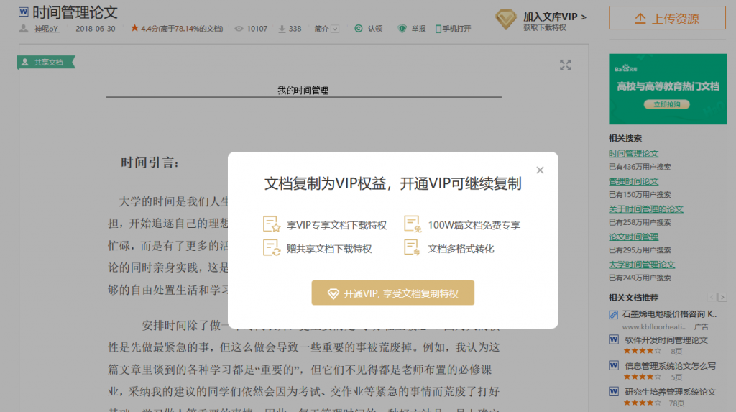Click the 共享文档 green ribbon tag
The height and width of the screenshot is (412, 736).
tap(46, 63)
